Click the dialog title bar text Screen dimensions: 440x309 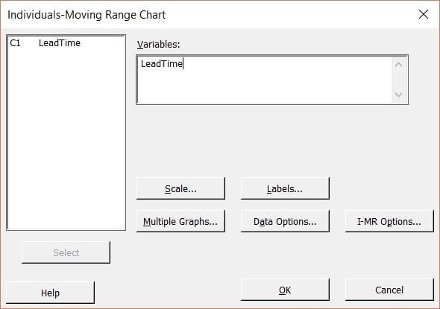coord(87,15)
